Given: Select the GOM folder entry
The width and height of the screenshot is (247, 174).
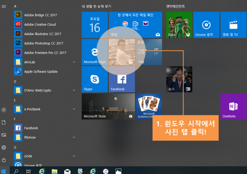Looking at the screenshot, I should [45, 156].
